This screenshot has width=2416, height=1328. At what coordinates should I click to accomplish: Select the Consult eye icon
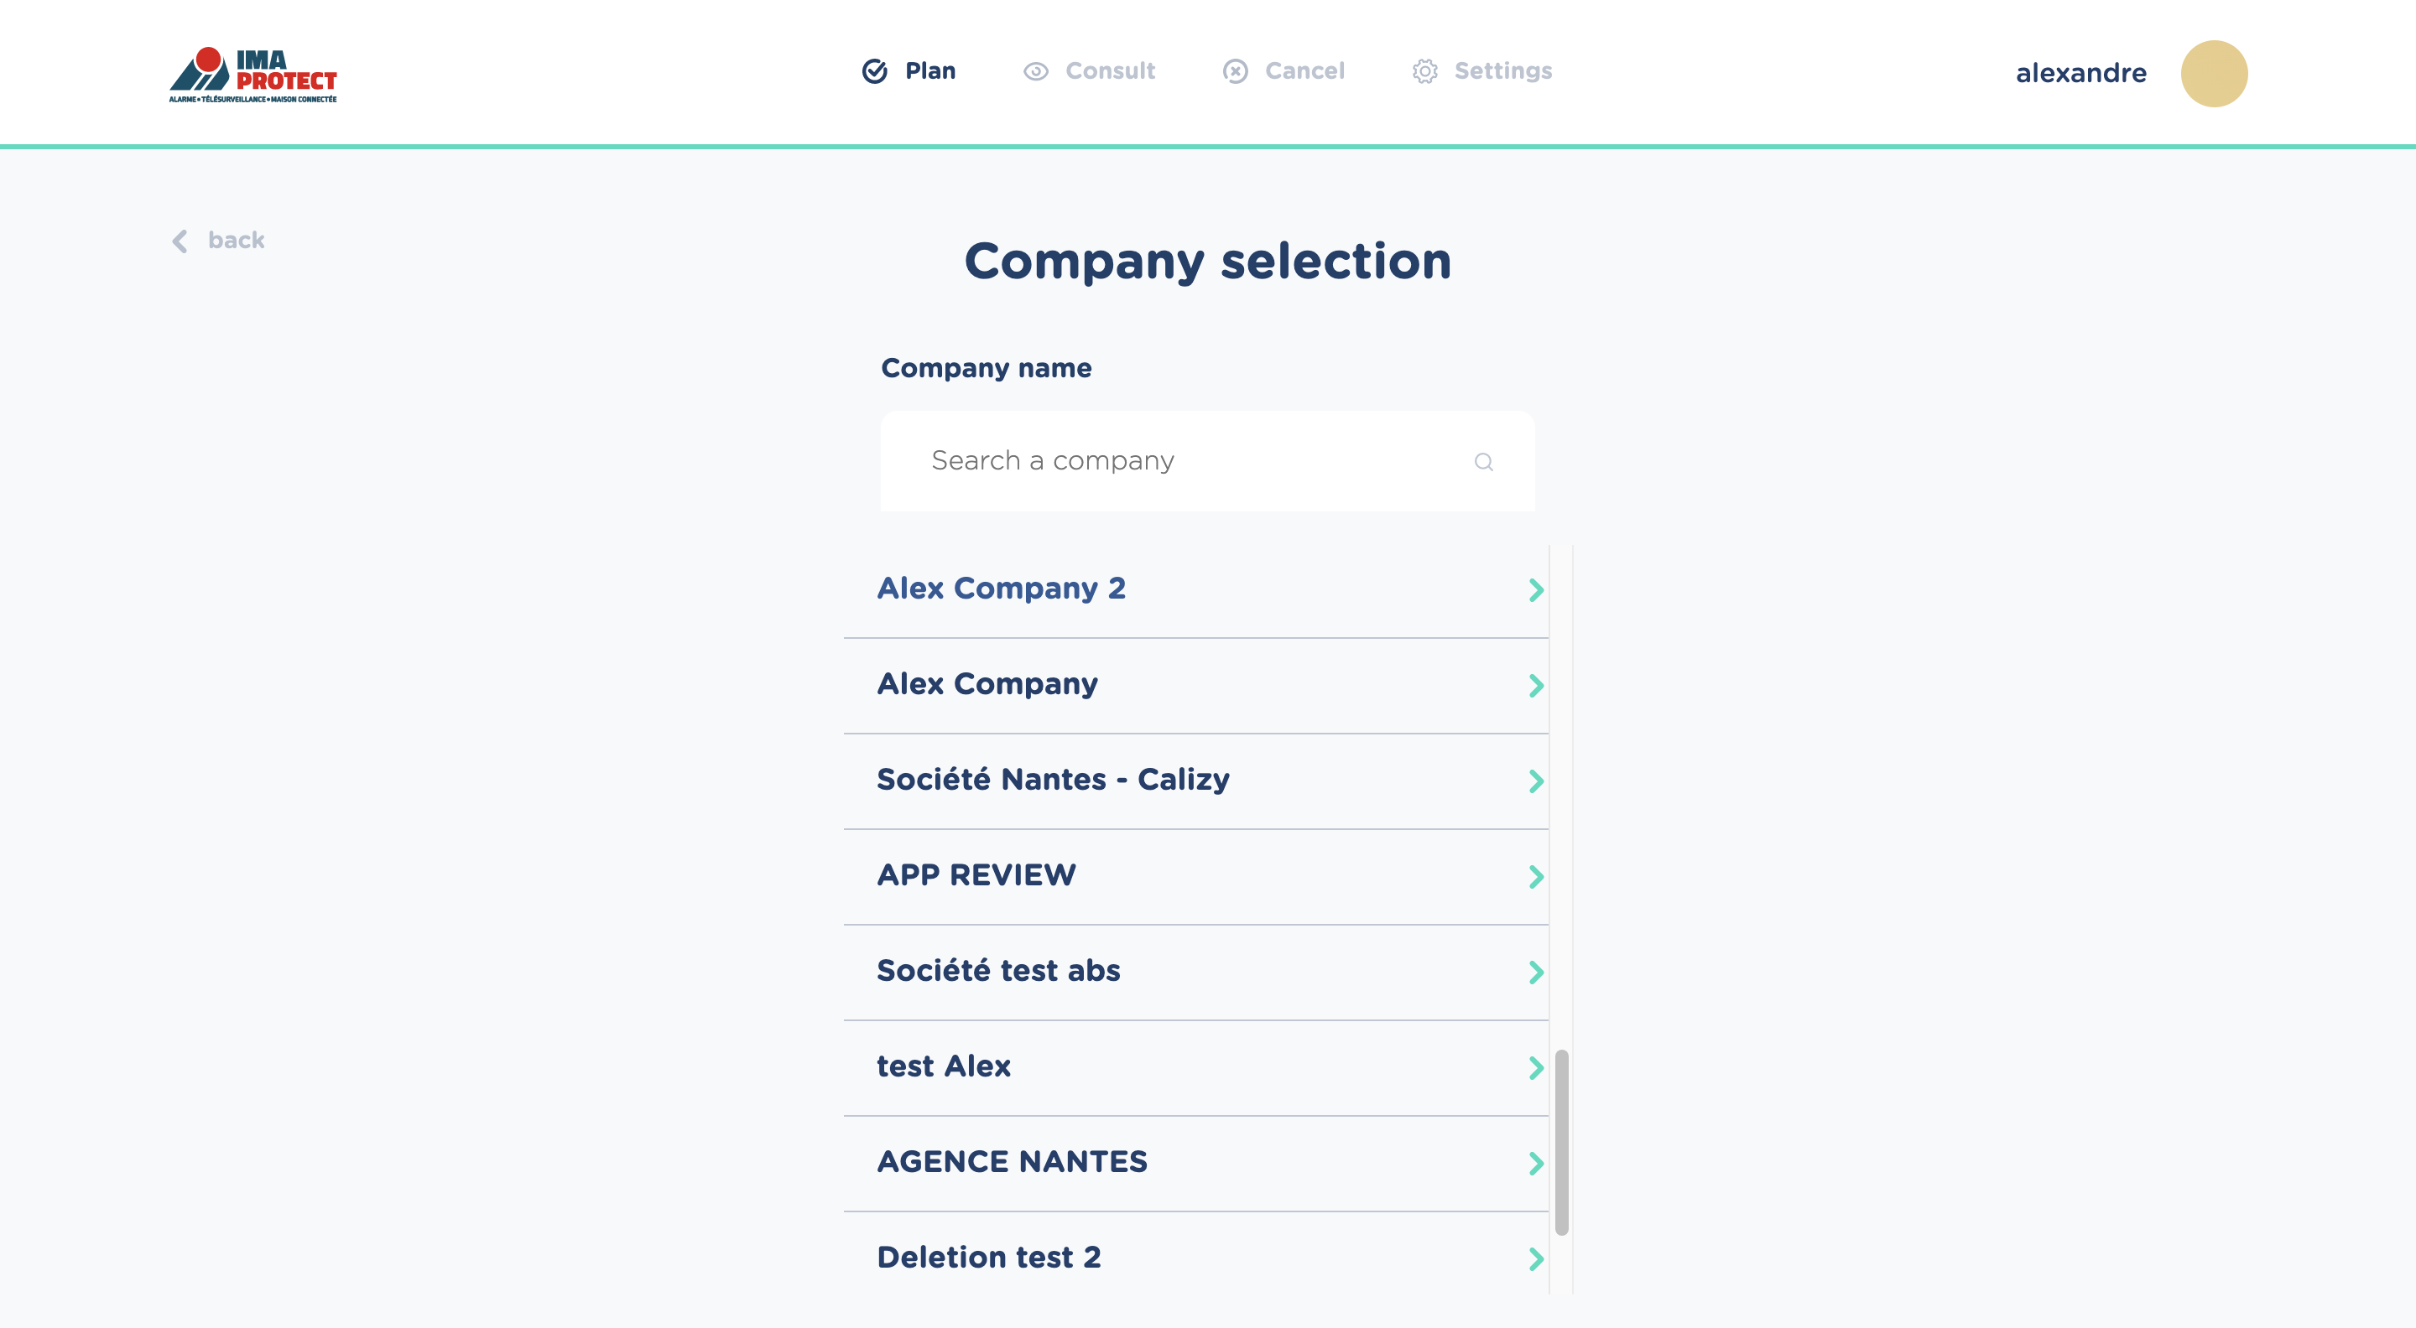pos(1035,70)
